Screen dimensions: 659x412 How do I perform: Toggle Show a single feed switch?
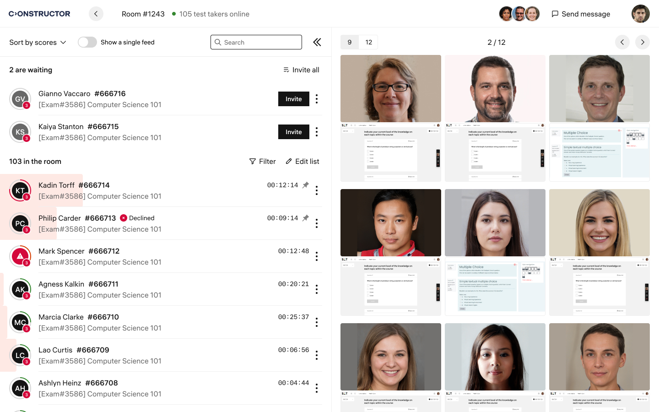point(87,42)
